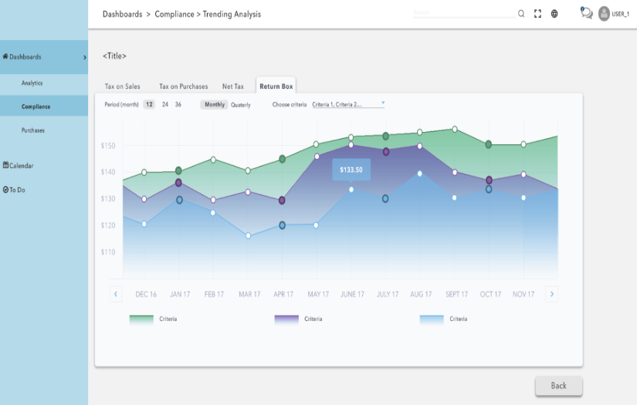Open chat messages icon

(586, 13)
